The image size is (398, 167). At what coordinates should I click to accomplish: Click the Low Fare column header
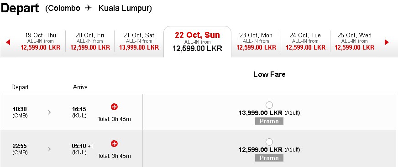pos(269,74)
